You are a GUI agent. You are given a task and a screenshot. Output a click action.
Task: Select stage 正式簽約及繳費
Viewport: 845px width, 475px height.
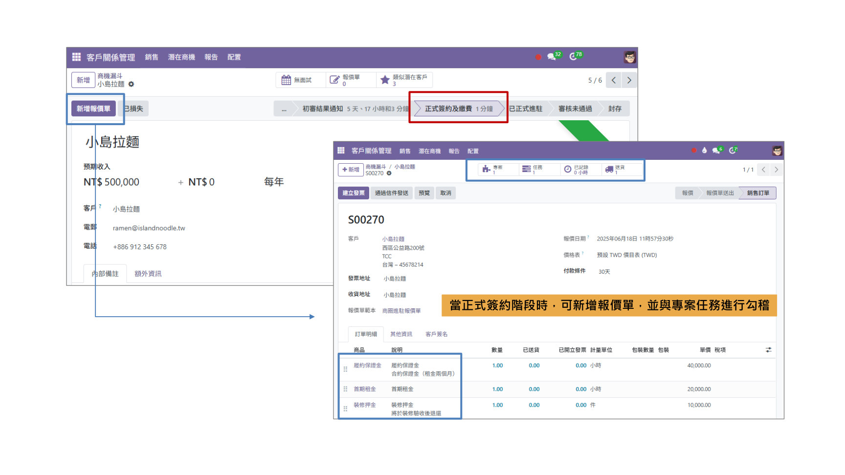pos(459,109)
